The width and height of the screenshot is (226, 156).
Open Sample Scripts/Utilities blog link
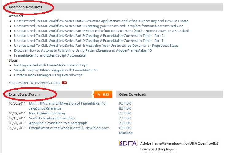click(x=56, y=70)
